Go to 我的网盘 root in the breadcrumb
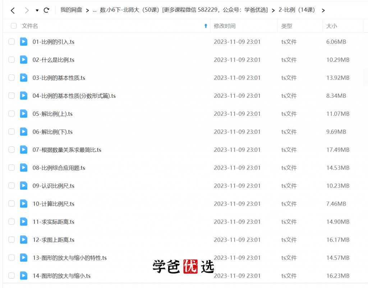Image resolution: width=368 pixels, height=288 pixels. tap(71, 10)
